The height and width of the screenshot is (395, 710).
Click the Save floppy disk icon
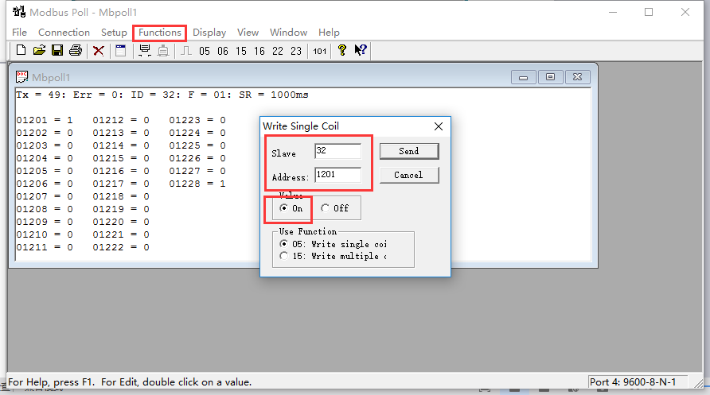pyautogui.click(x=57, y=50)
